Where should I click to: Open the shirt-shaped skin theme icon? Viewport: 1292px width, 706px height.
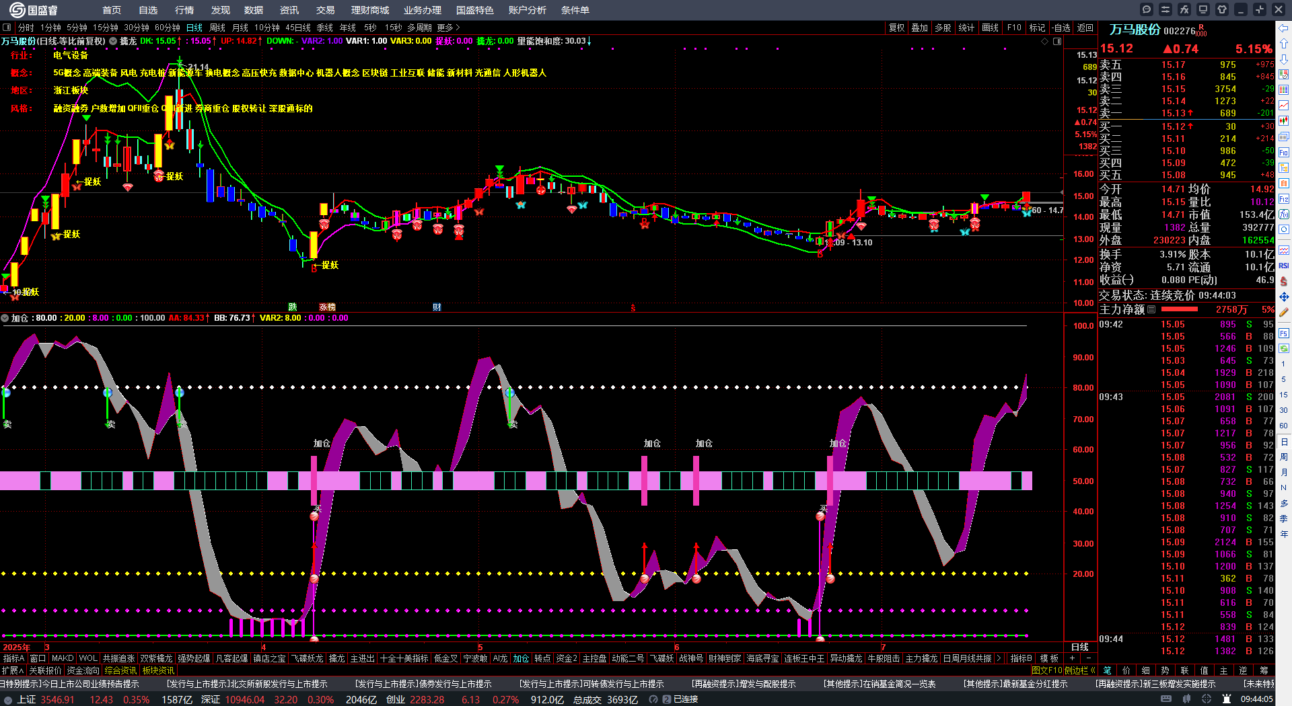pos(1222,9)
